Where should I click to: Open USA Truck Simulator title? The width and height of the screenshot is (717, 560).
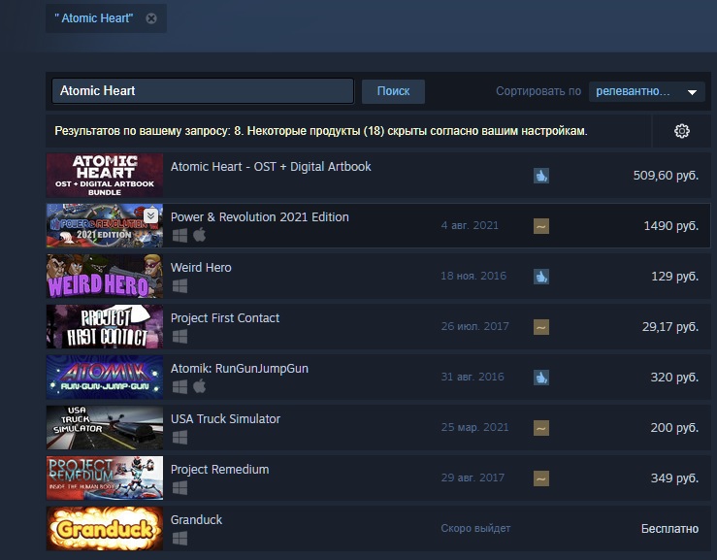point(225,418)
